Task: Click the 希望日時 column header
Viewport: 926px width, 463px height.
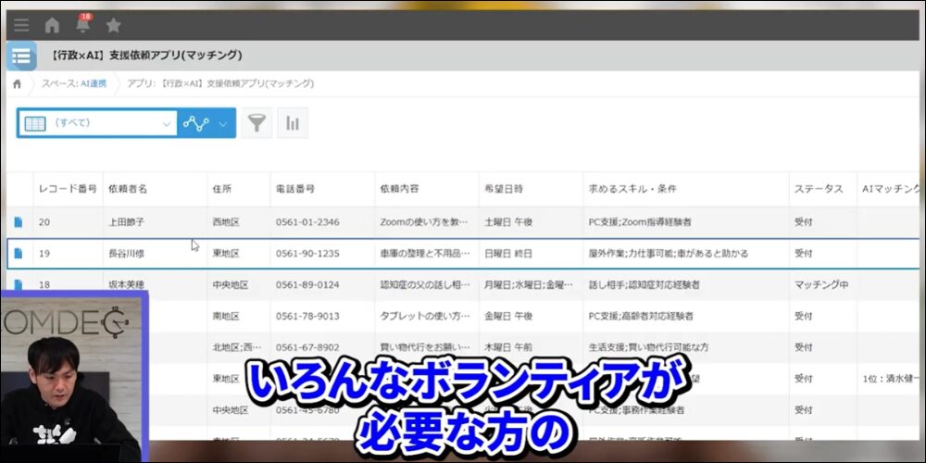Action: click(503, 189)
